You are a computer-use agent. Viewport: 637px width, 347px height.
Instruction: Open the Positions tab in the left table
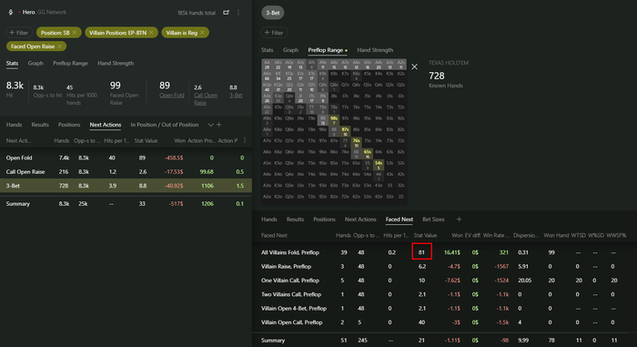(69, 125)
